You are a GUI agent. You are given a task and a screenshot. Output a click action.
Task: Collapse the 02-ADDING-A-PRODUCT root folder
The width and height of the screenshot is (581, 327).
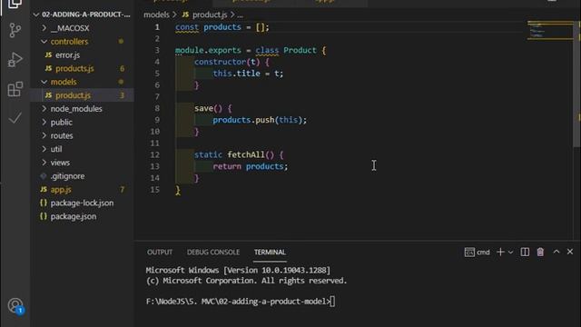tap(82, 15)
